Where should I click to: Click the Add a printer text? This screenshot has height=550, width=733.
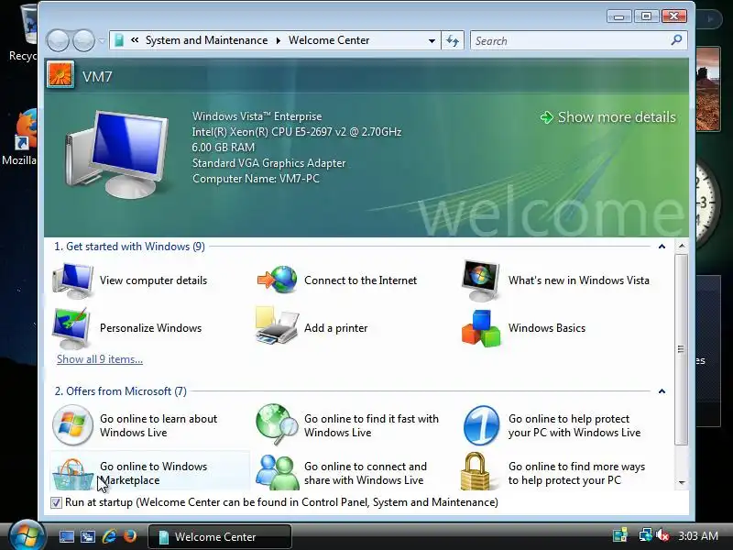pyautogui.click(x=335, y=328)
